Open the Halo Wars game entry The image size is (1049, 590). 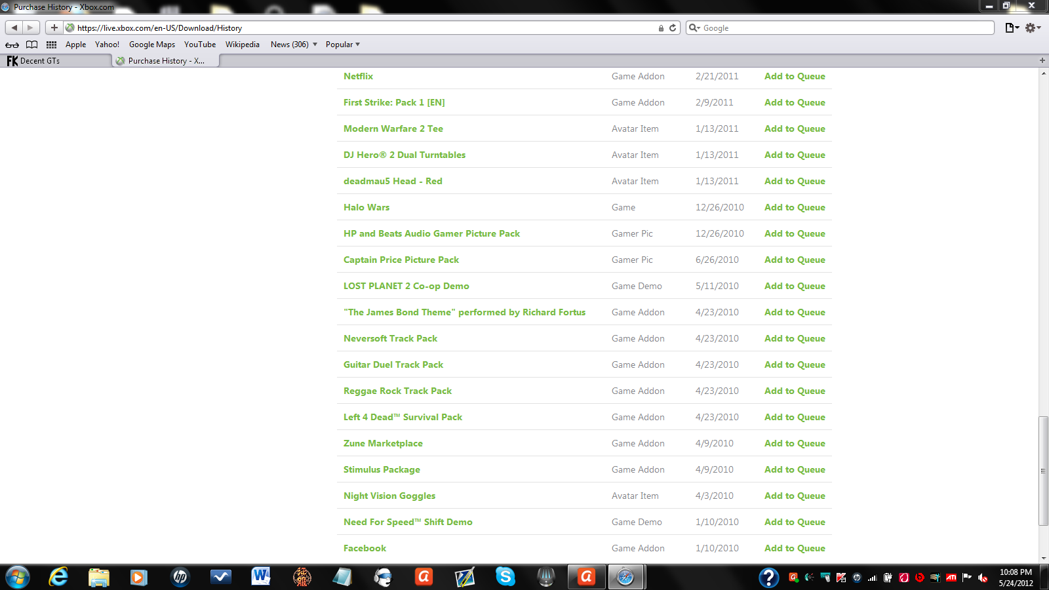point(366,207)
